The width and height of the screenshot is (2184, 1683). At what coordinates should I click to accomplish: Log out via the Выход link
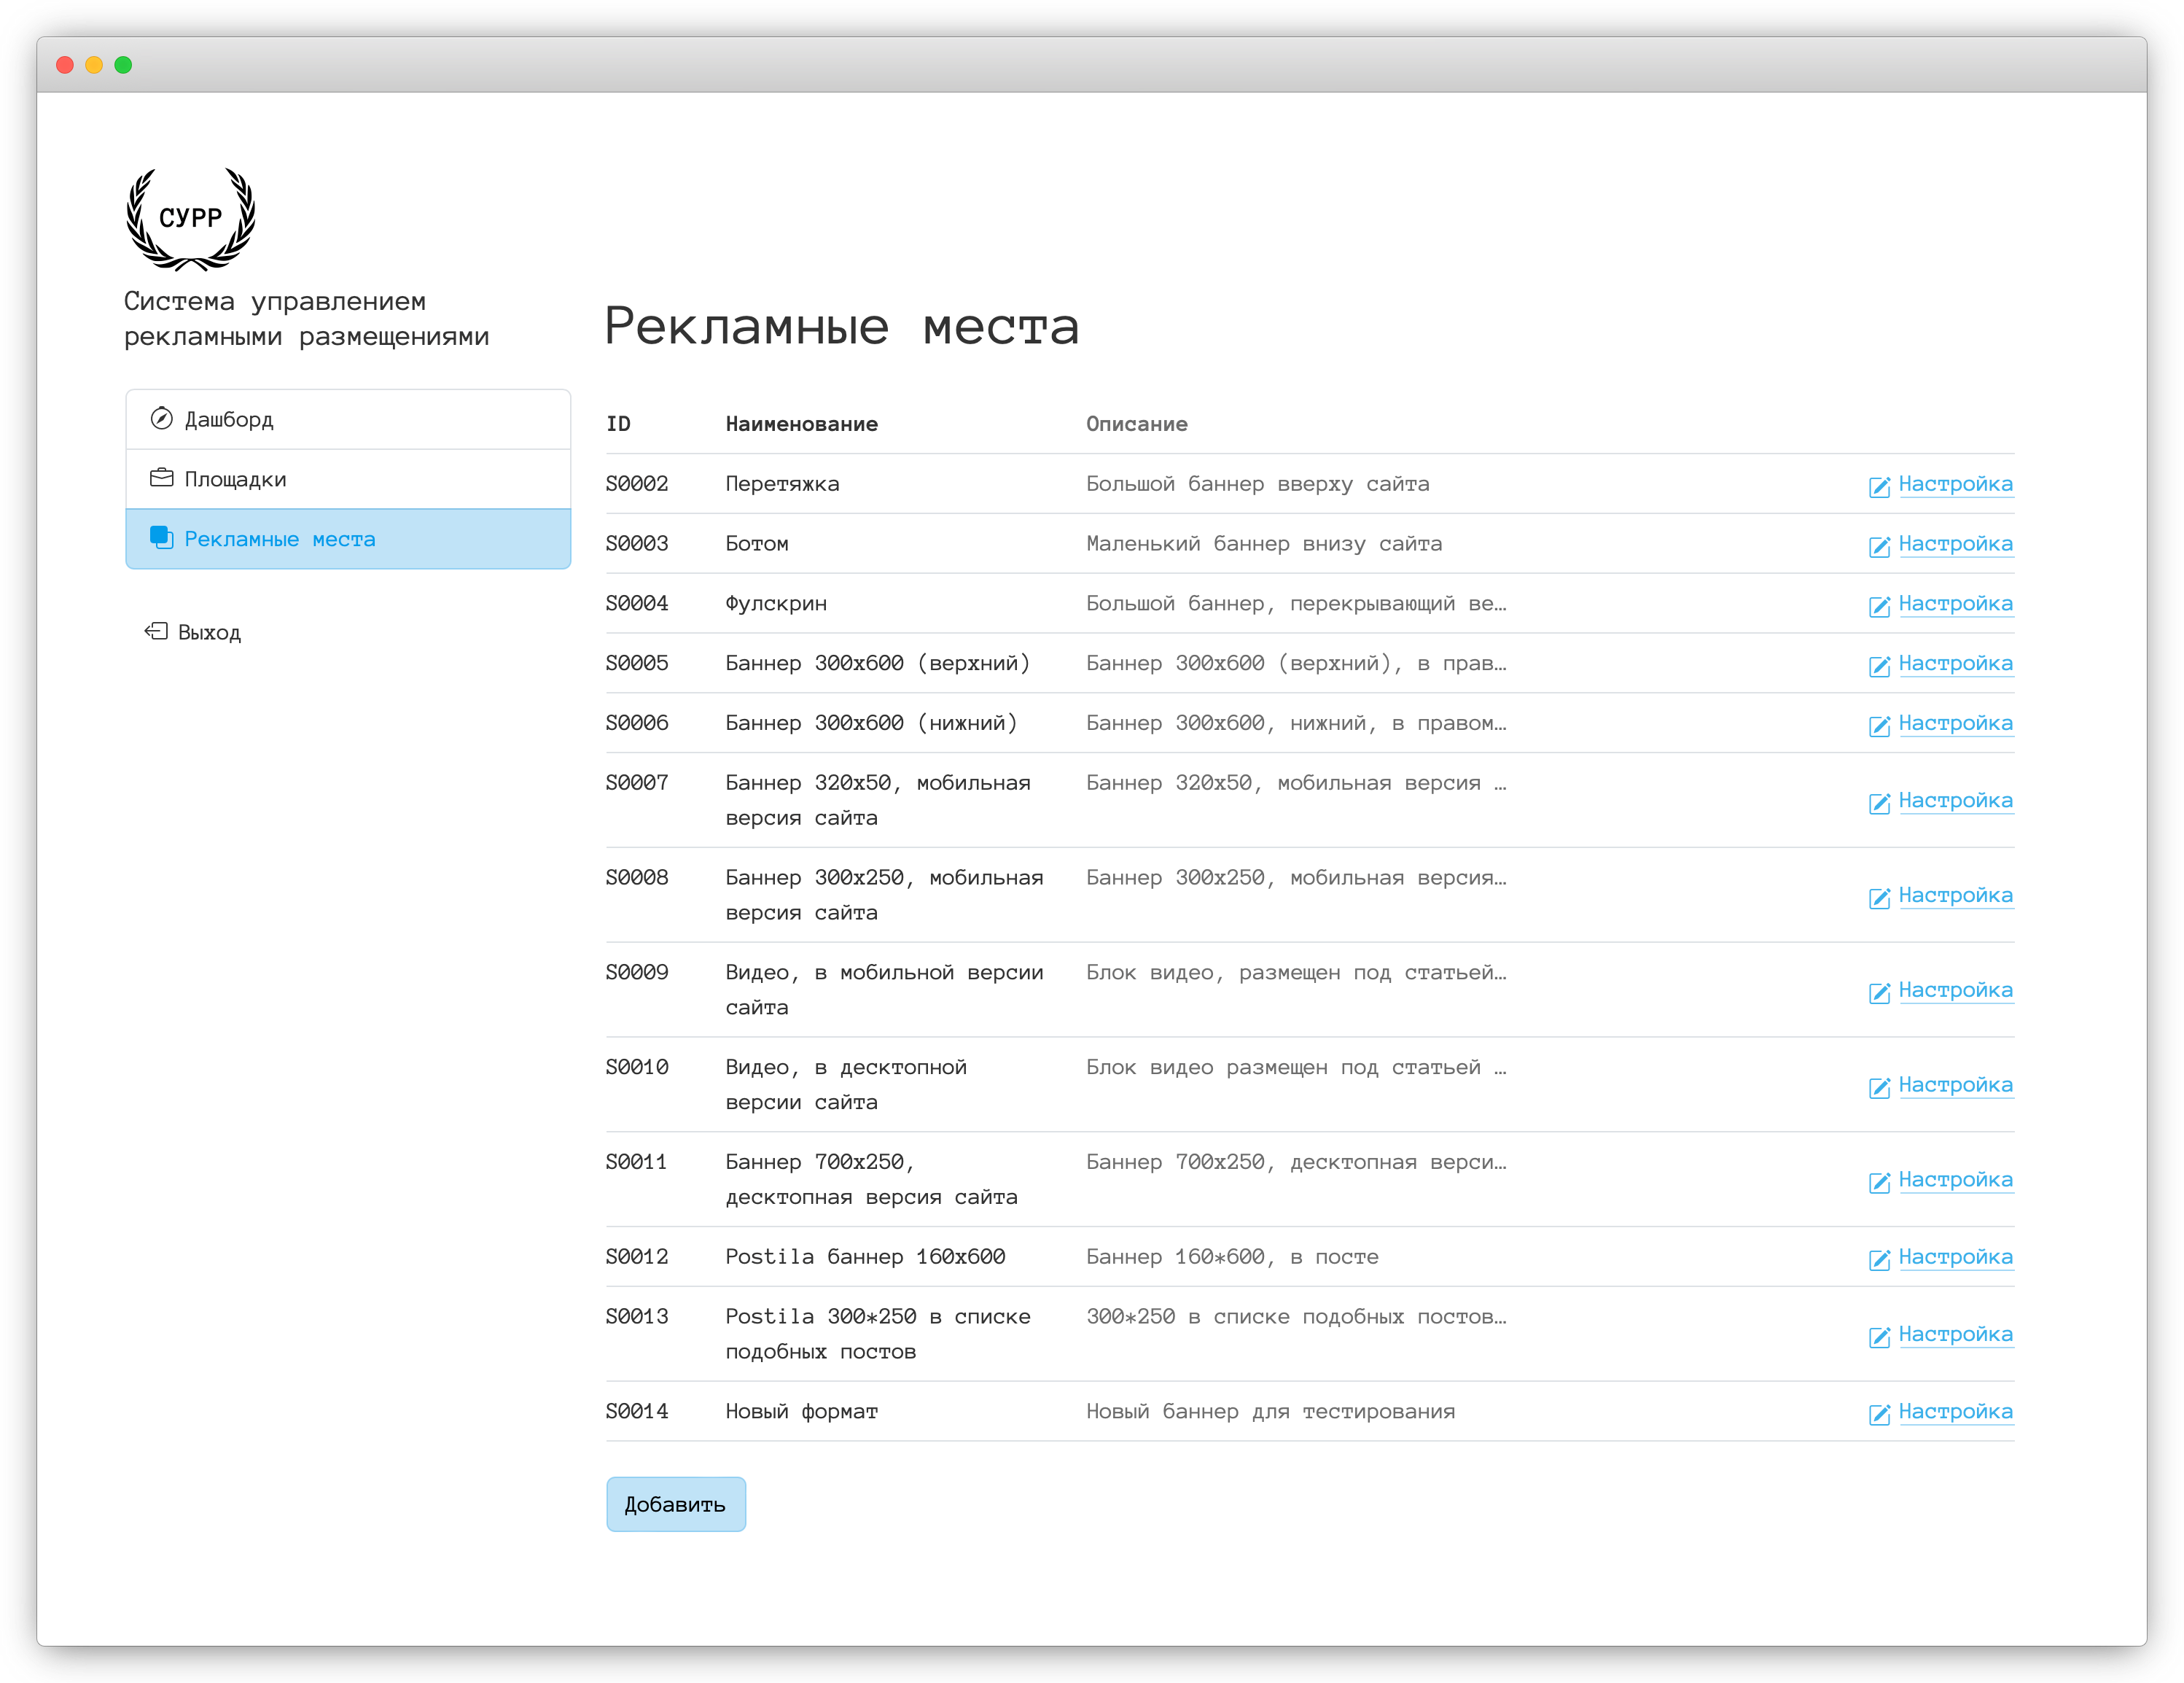point(209,632)
